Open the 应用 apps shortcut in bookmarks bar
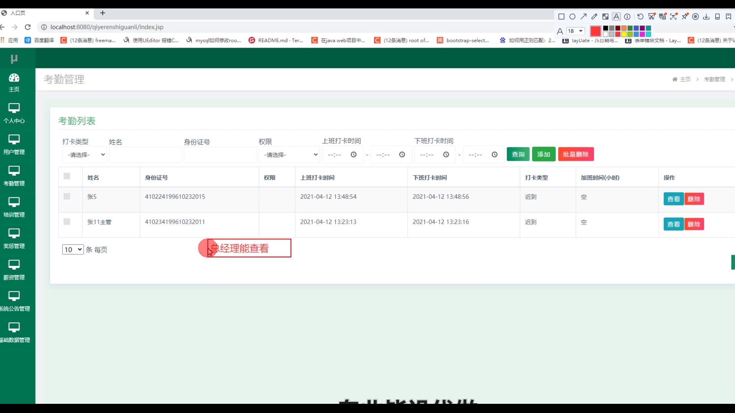This screenshot has height=413, width=735. point(10,40)
